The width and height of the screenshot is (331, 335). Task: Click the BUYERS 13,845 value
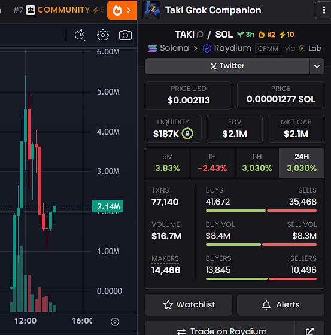218,270
